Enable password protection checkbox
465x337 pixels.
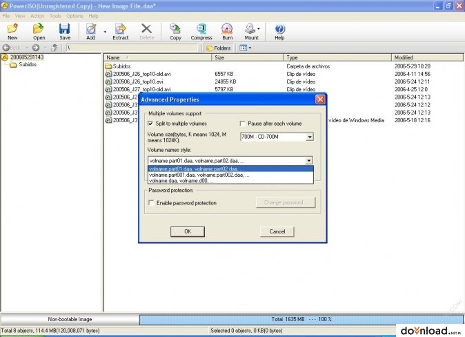pyautogui.click(x=152, y=203)
